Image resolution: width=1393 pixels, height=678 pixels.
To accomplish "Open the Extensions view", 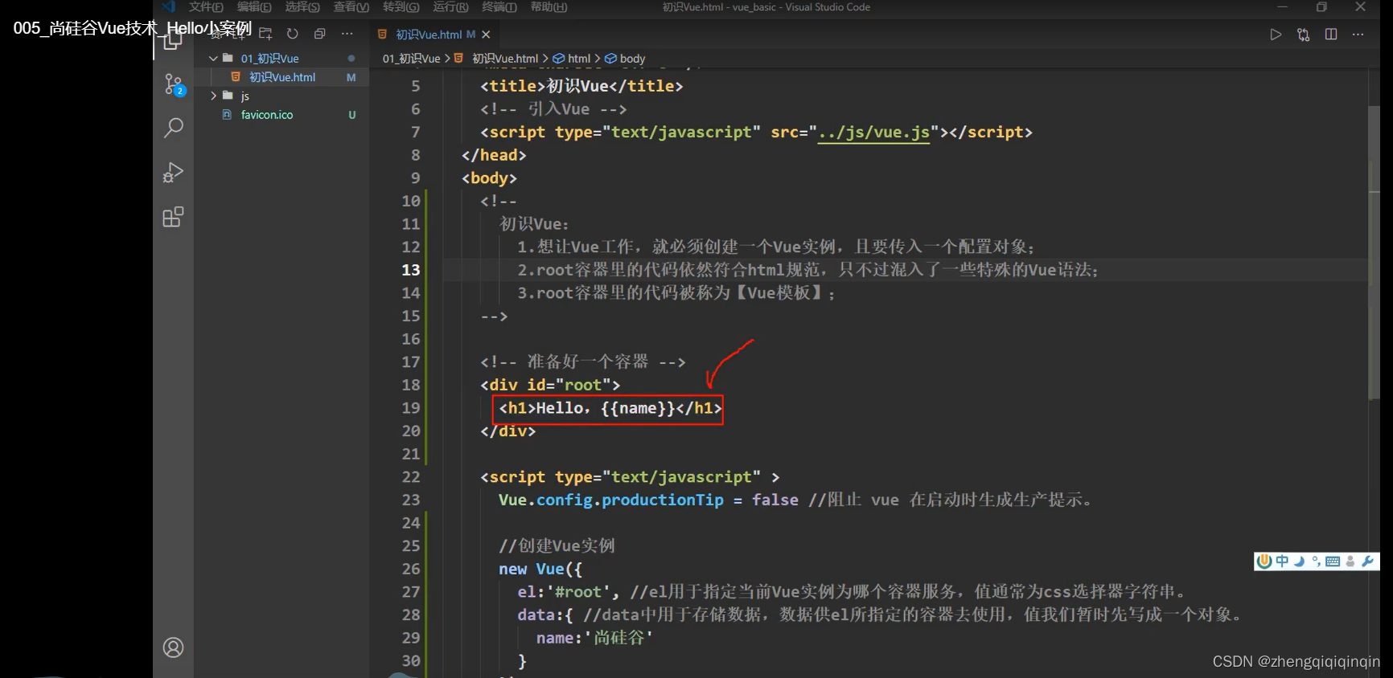I will (174, 217).
